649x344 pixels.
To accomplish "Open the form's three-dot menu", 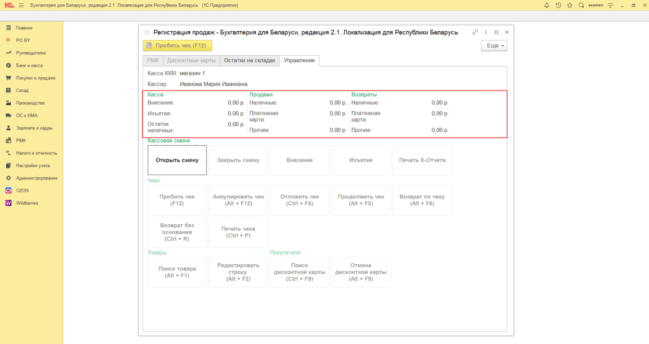I will tap(486, 32).
